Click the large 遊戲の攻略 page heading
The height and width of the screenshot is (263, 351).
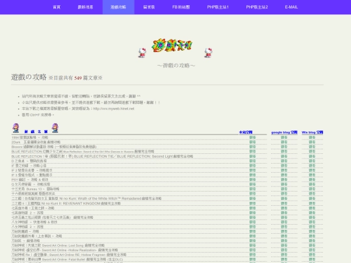(29, 77)
